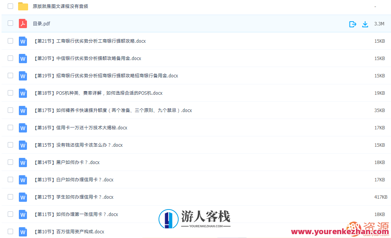Click the 3.3M file size label
Screen dimensions: 391x238
[379, 23]
